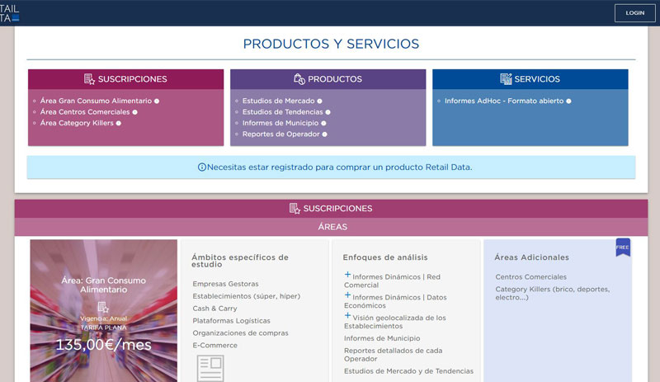
Task: Click the document icon below E-Commerce
Action: tap(210, 368)
